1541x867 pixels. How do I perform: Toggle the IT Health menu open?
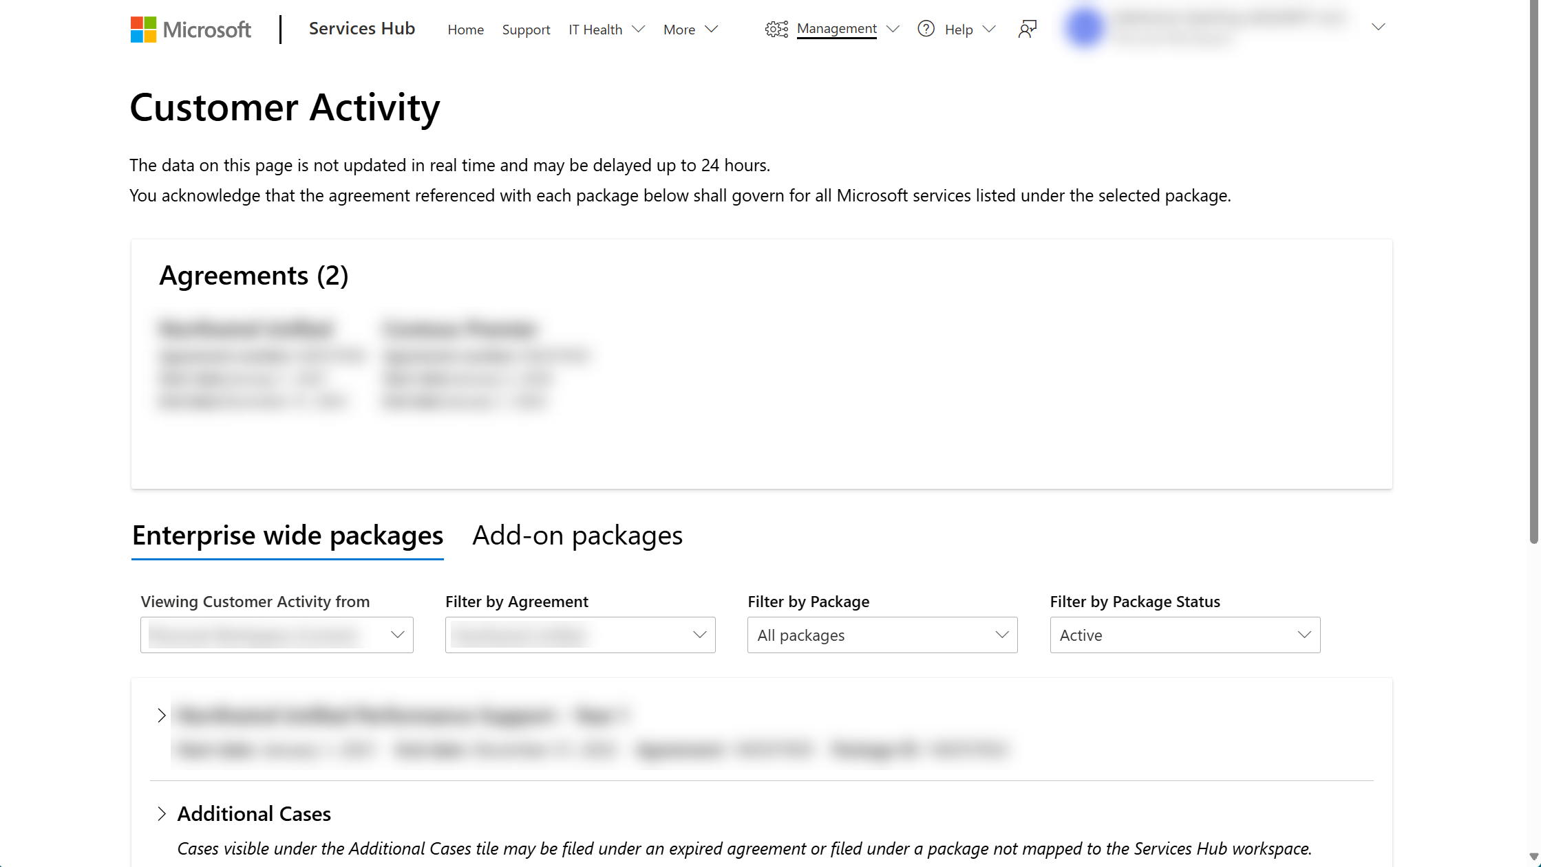[606, 29]
